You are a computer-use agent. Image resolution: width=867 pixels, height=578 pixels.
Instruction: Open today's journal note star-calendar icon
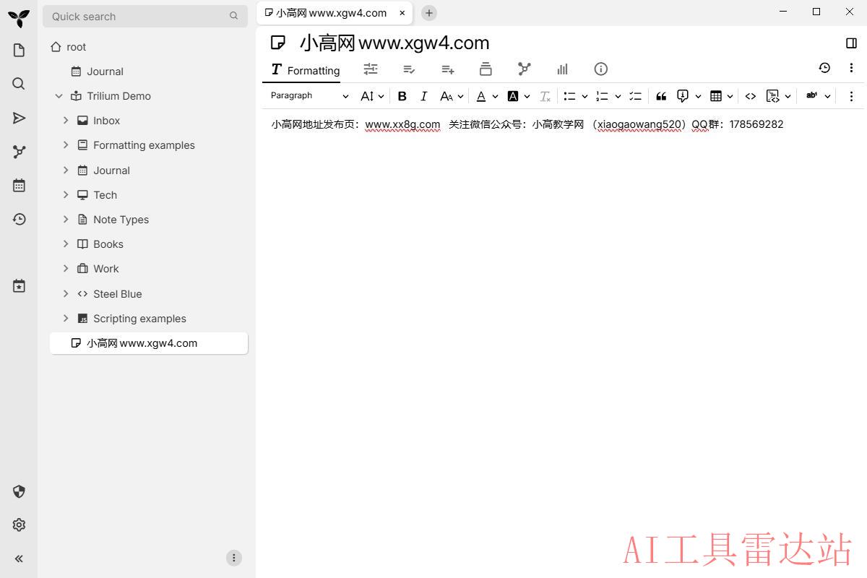coord(19,286)
